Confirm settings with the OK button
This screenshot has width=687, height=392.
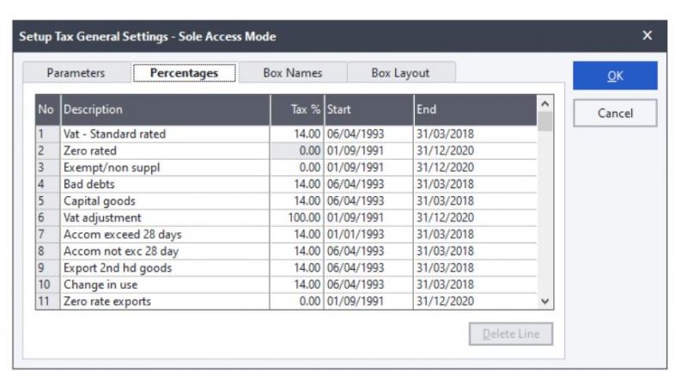coord(615,76)
